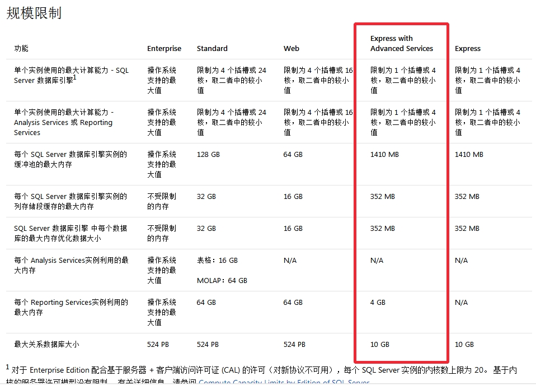The height and width of the screenshot is (385, 536).
Task: Select the cell 表格: 16 GB
Action: (x=217, y=261)
